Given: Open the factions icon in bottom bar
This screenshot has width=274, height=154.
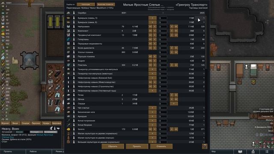Looking at the screenshot, I should click(x=253, y=151).
